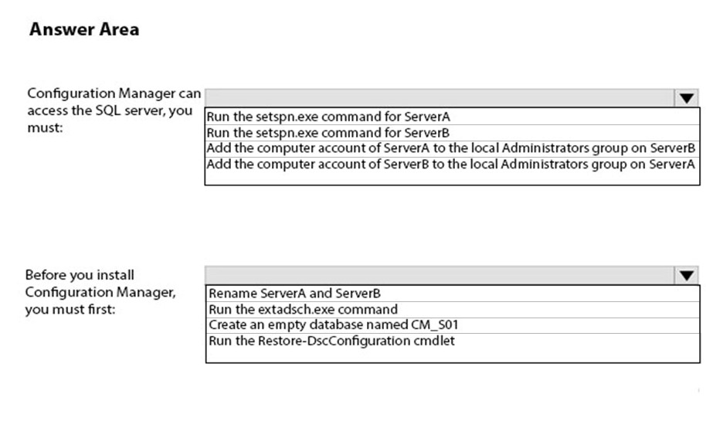Image resolution: width=706 pixels, height=428 pixels.
Task: Pick 'Run the extadsch.exe command' option
Action: (x=303, y=309)
